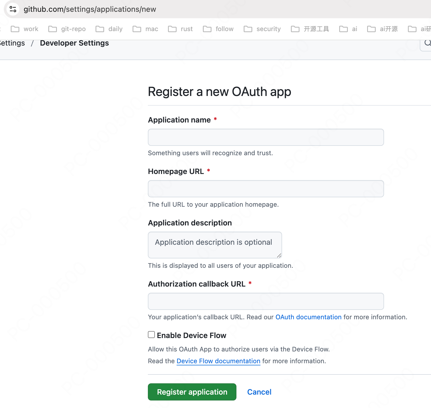The image size is (431, 408).
Task: Open the Device Flow documentation link
Action: [218, 361]
